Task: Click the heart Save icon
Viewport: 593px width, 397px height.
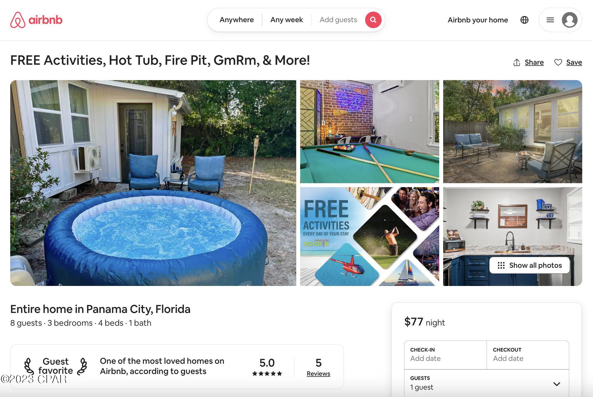Action: 558,62
